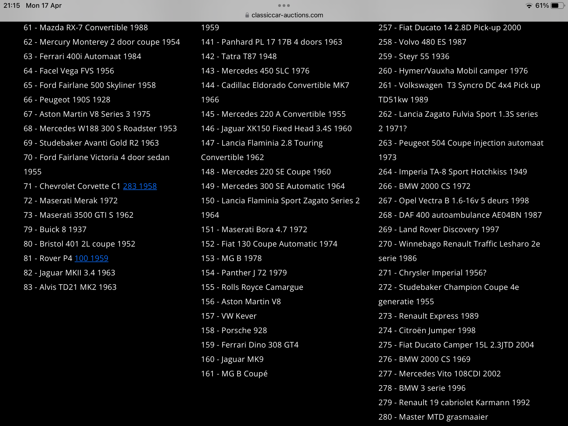The width and height of the screenshot is (568, 426).
Task: Click lot 151 Maserati Bora 4.7 1972
Action: point(254,229)
